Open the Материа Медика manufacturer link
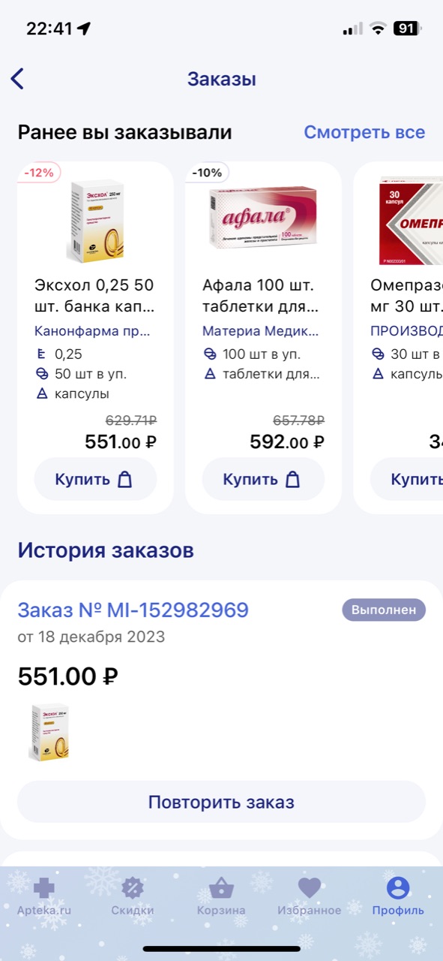This screenshot has width=443, height=961. [261, 330]
